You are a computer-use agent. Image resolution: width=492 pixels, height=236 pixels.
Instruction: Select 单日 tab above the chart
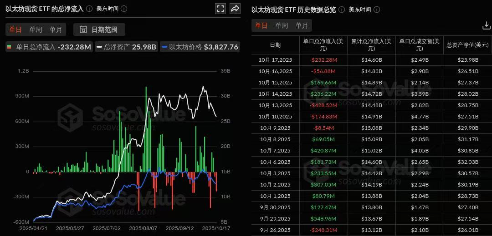[x=15, y=29]
